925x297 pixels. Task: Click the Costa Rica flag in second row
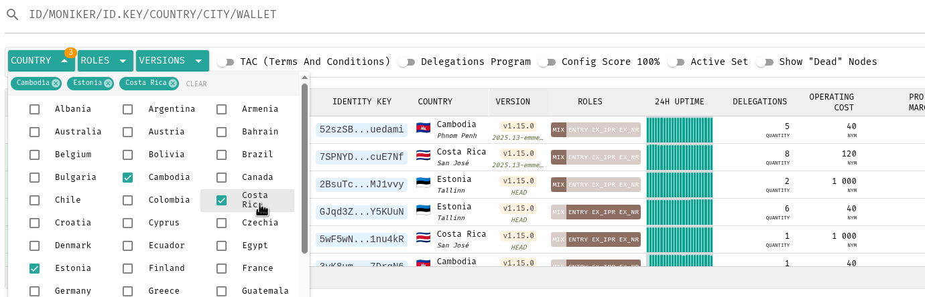[423, 155]
